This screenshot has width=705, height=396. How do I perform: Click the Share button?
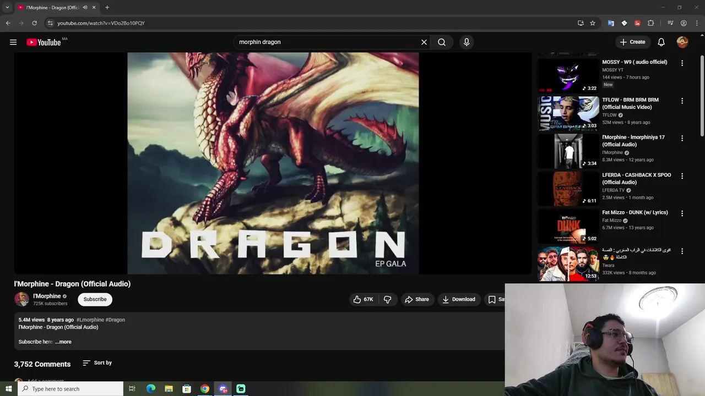click(x=416, y=299)
